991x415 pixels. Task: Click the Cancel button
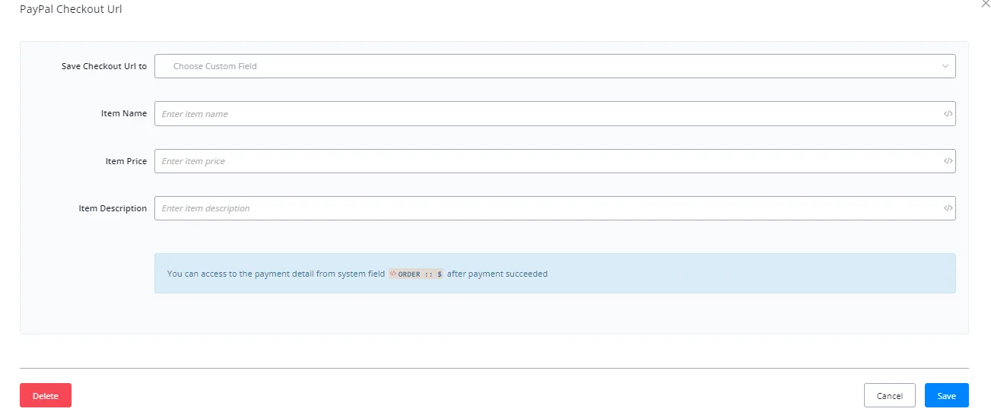pos(889,395)
